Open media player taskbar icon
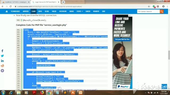Screen dimensions: 170x95 [x=26, y=93]
